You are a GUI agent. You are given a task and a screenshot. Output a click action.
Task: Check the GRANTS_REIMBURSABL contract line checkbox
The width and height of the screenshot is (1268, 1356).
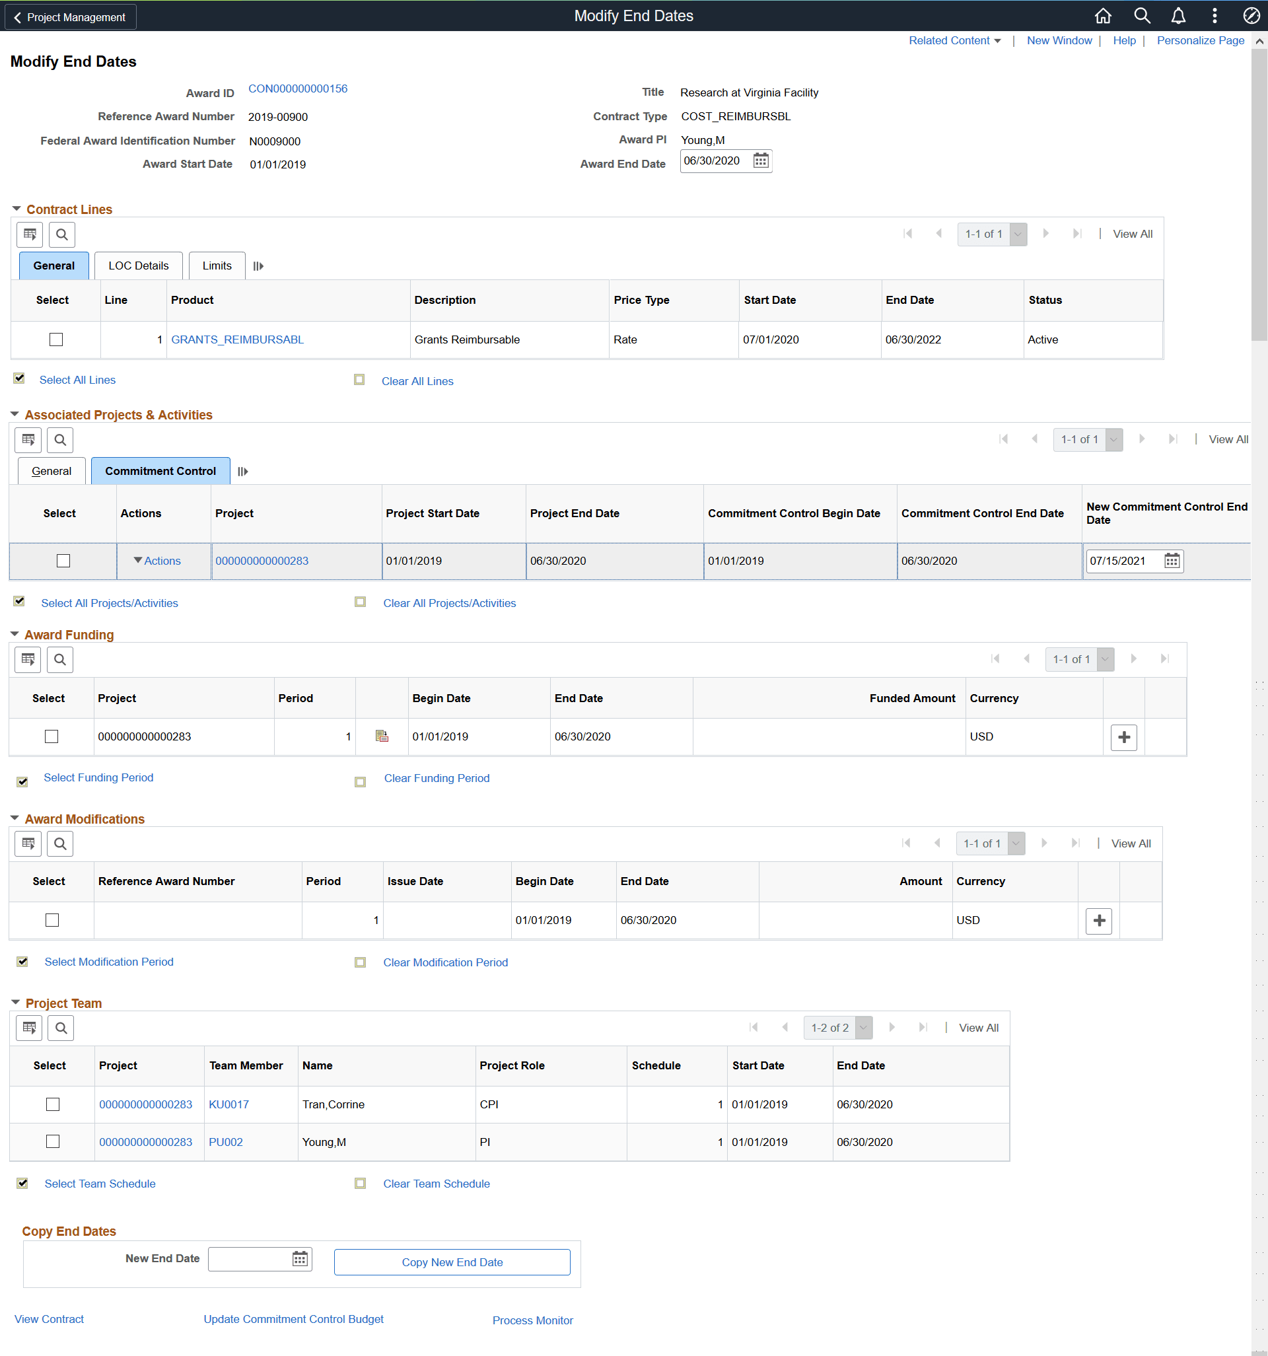[x=55, y=339]
